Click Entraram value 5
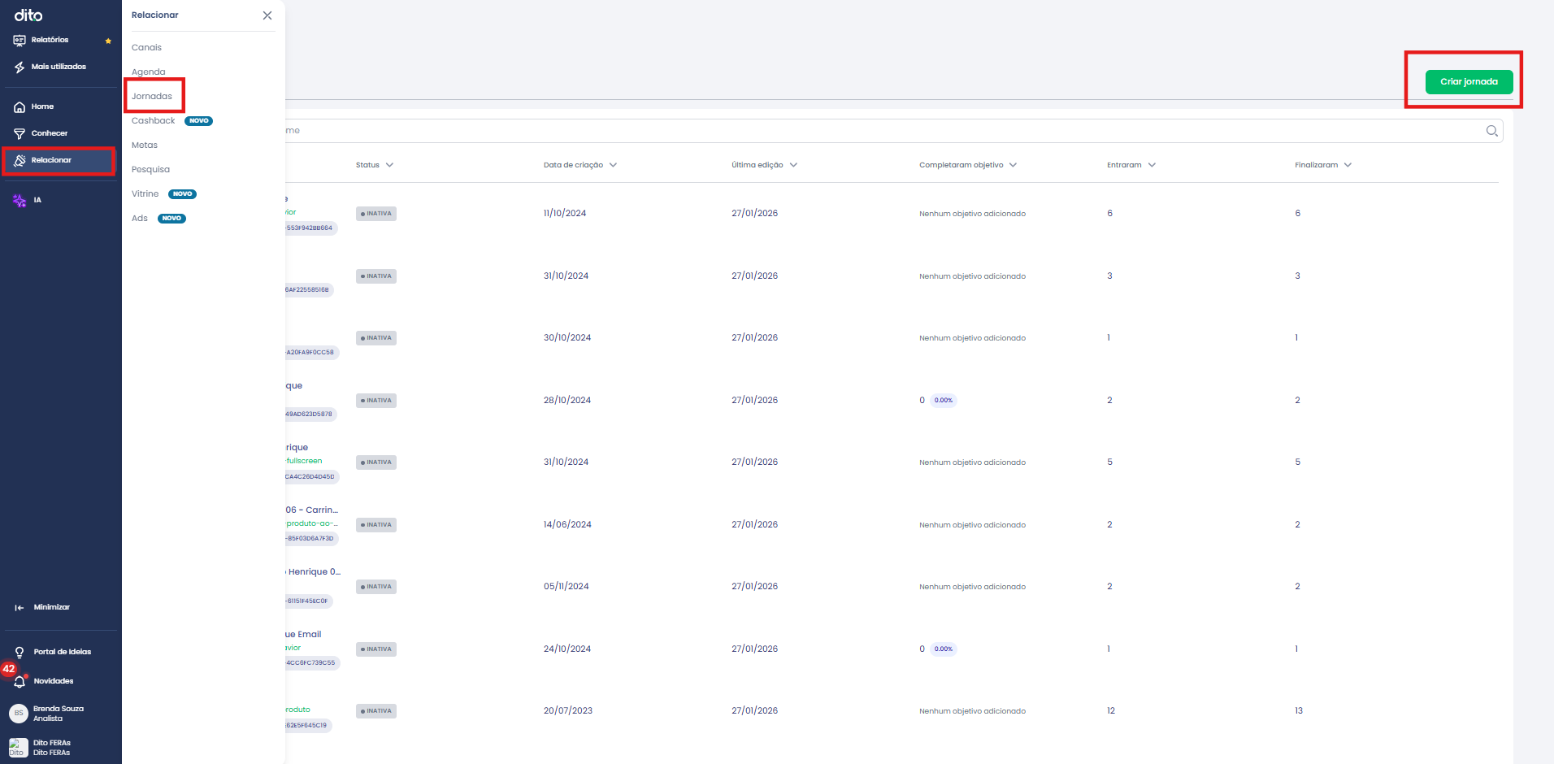 tap(1109, 462)
